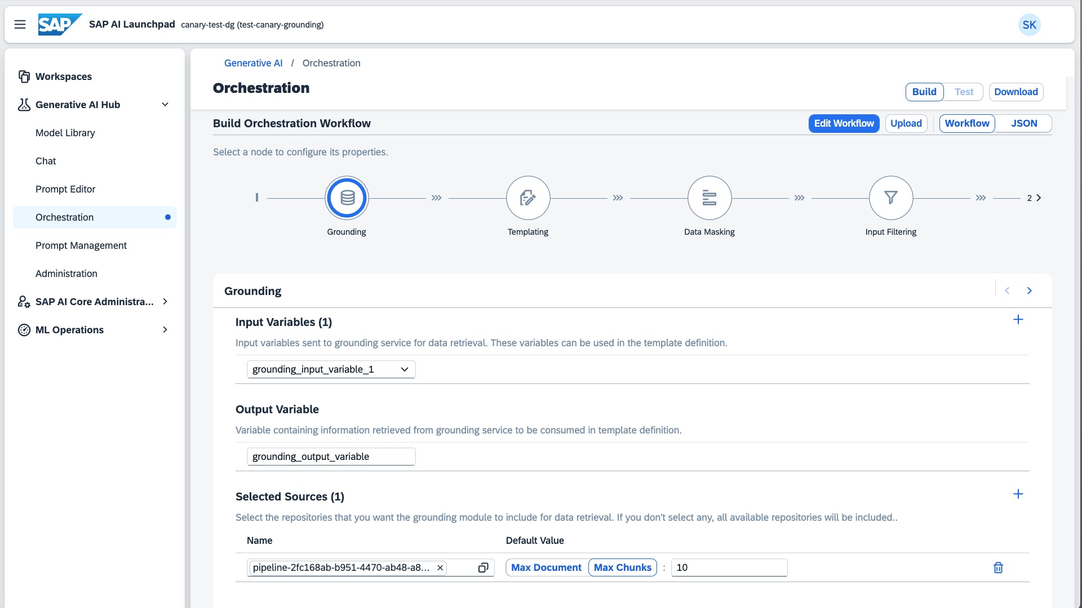Click the SAP AI Core Administration icon

point(24,302)
